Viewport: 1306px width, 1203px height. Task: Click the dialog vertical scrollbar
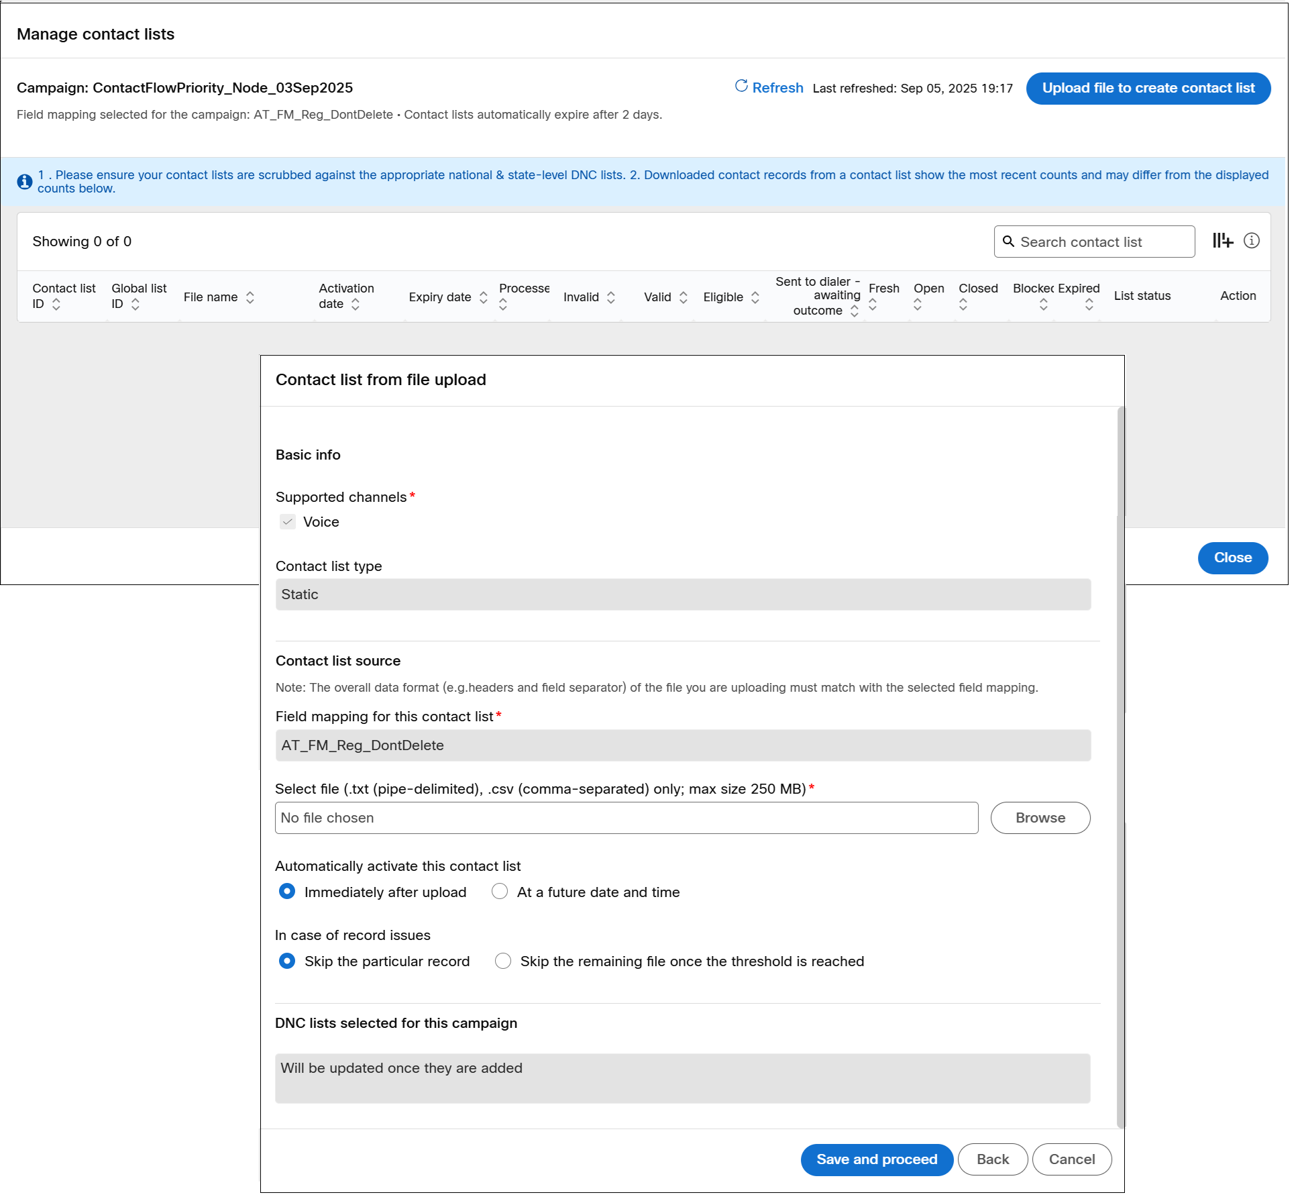(1120, 765)
